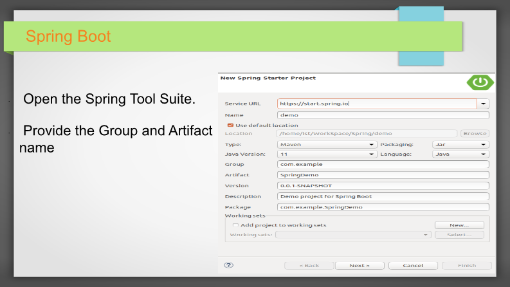The height and width of the screenshot is (287, 510).
Task: Click the Java Version label
Action: click(x=245, y=154)
